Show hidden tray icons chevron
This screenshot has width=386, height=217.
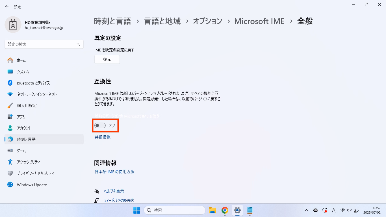307,210
